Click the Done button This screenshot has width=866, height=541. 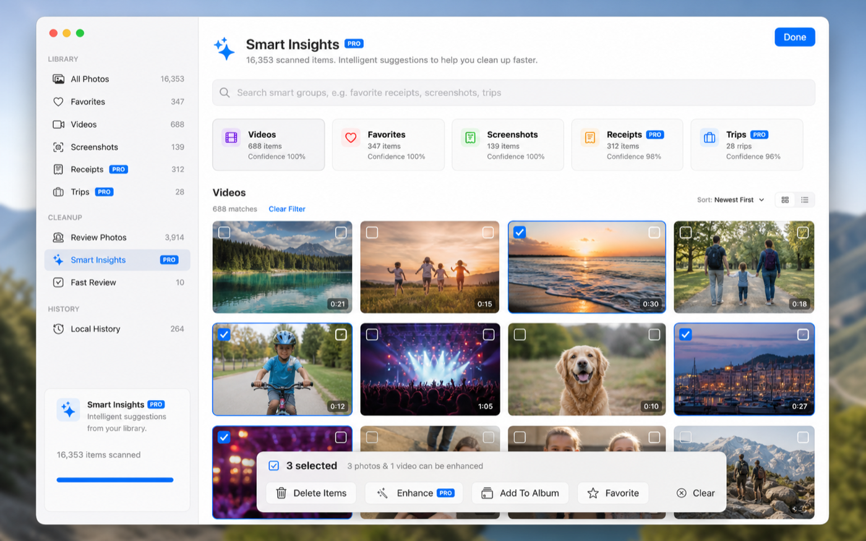(x=794, y=37)
